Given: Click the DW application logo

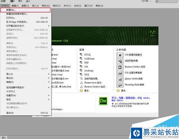Looking at the screenshot, I should [x=3, y=1].
